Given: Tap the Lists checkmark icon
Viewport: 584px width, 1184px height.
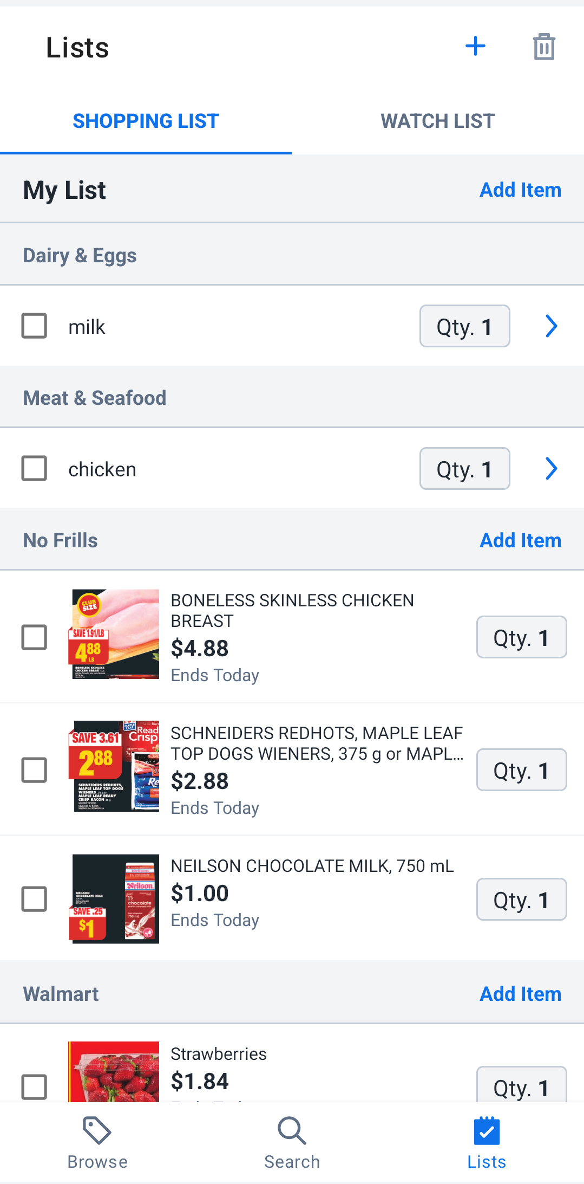Looking at the screenshot, I should pyautogui.click(x=487, y=1130).
